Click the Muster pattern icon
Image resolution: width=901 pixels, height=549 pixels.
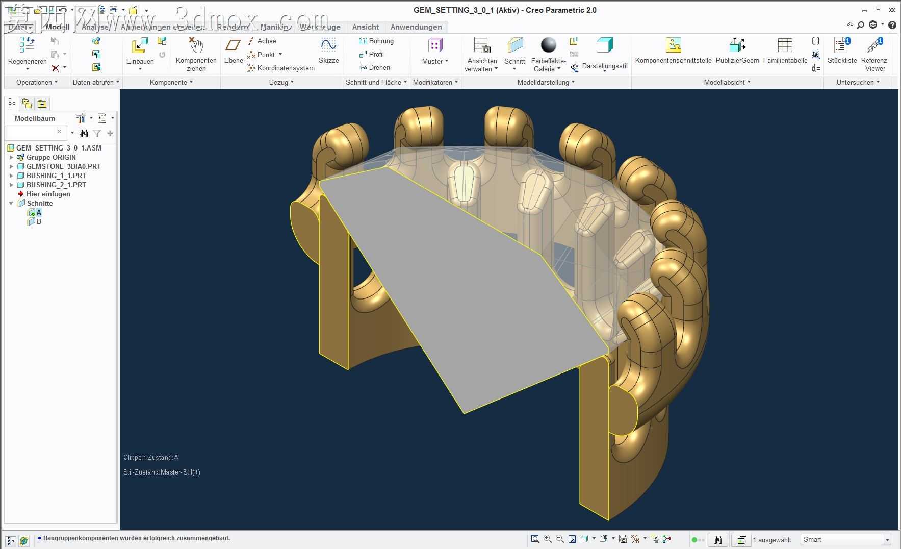[434, 46]
